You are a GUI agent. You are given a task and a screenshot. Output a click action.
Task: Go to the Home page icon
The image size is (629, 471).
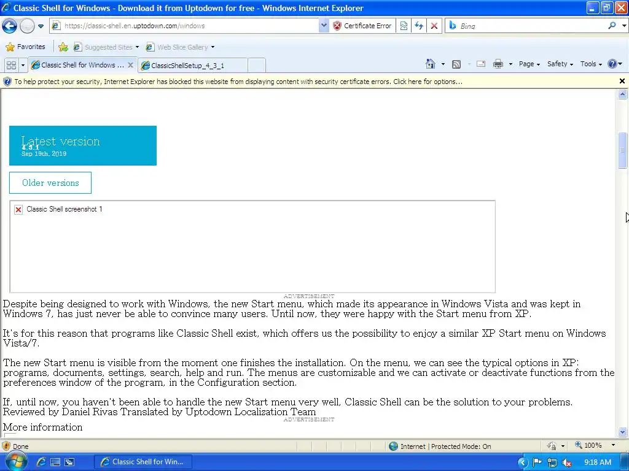pyautogui.click(x=431, y=64)
